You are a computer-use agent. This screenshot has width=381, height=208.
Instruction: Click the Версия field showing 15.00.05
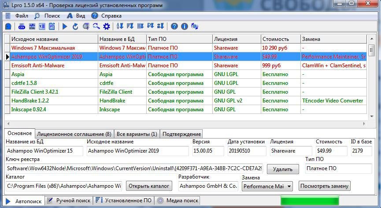tap(208, 151)
